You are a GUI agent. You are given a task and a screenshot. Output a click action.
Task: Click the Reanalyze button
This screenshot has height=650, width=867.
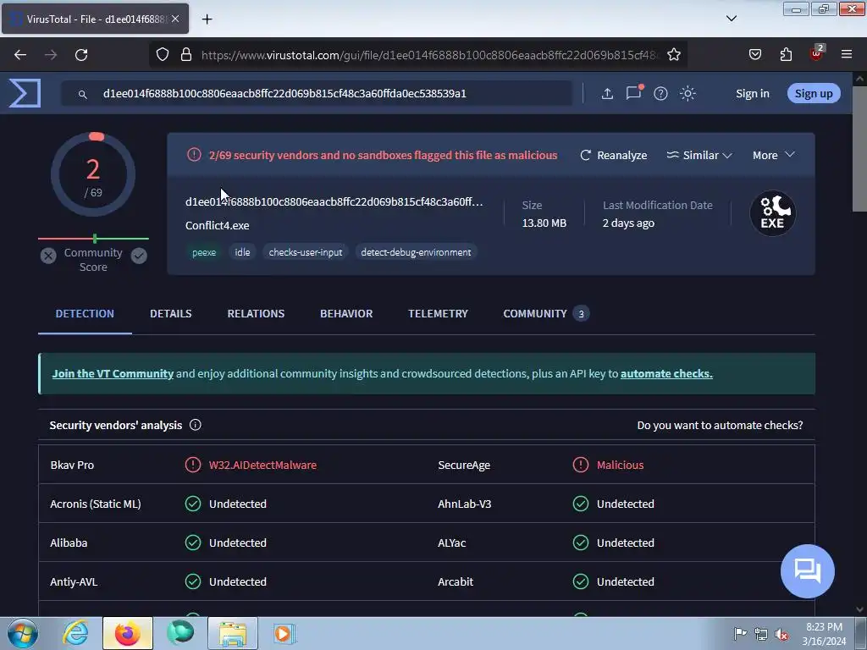tap(613, 156)
